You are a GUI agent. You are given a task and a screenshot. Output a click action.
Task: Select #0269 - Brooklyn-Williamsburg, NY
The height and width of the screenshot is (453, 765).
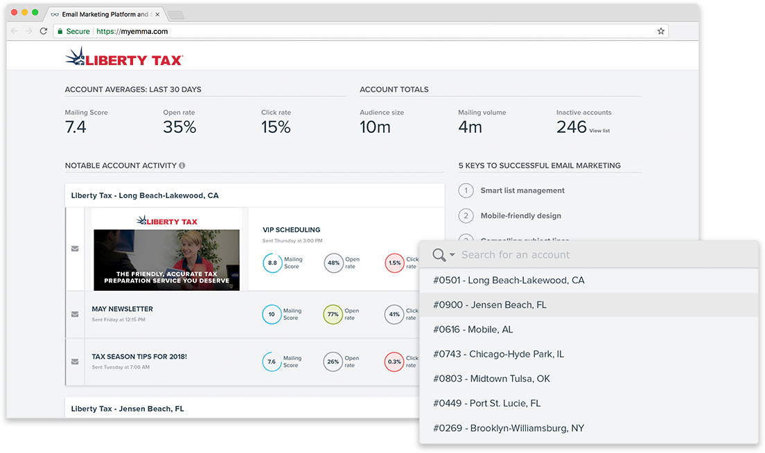[589, 428]
